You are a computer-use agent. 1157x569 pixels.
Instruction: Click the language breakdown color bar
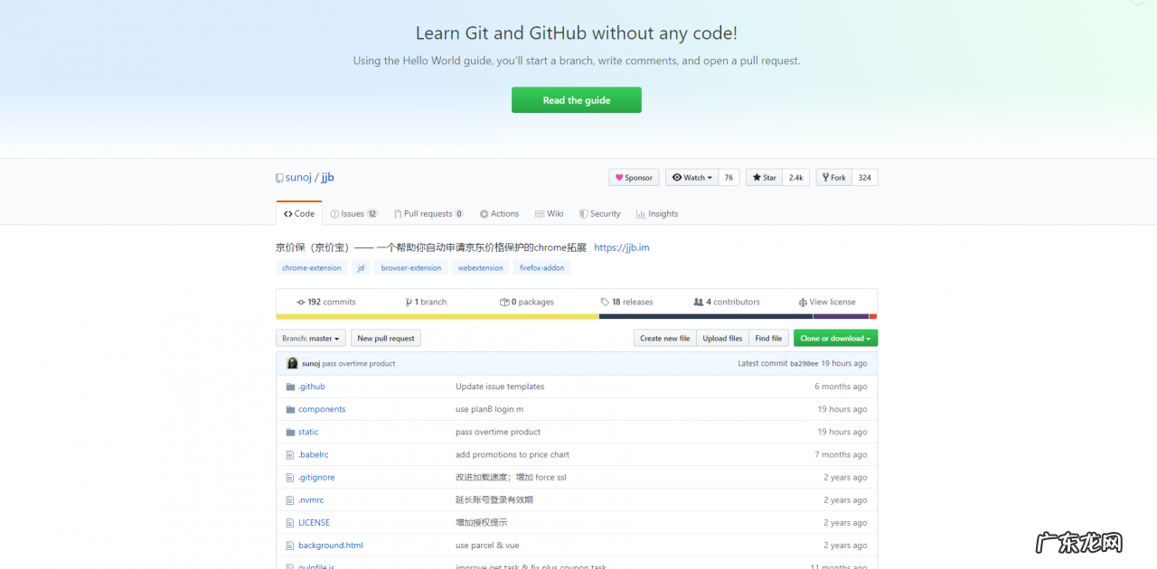[x=576, y=316]
